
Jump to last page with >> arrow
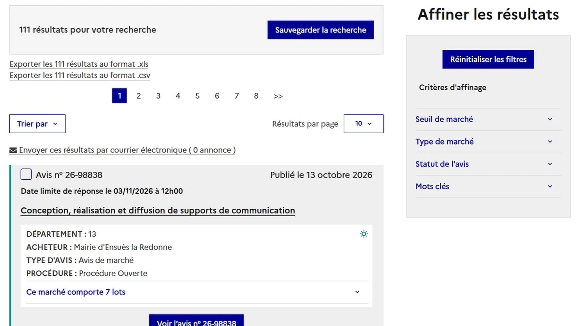click(x=278, y=96)
